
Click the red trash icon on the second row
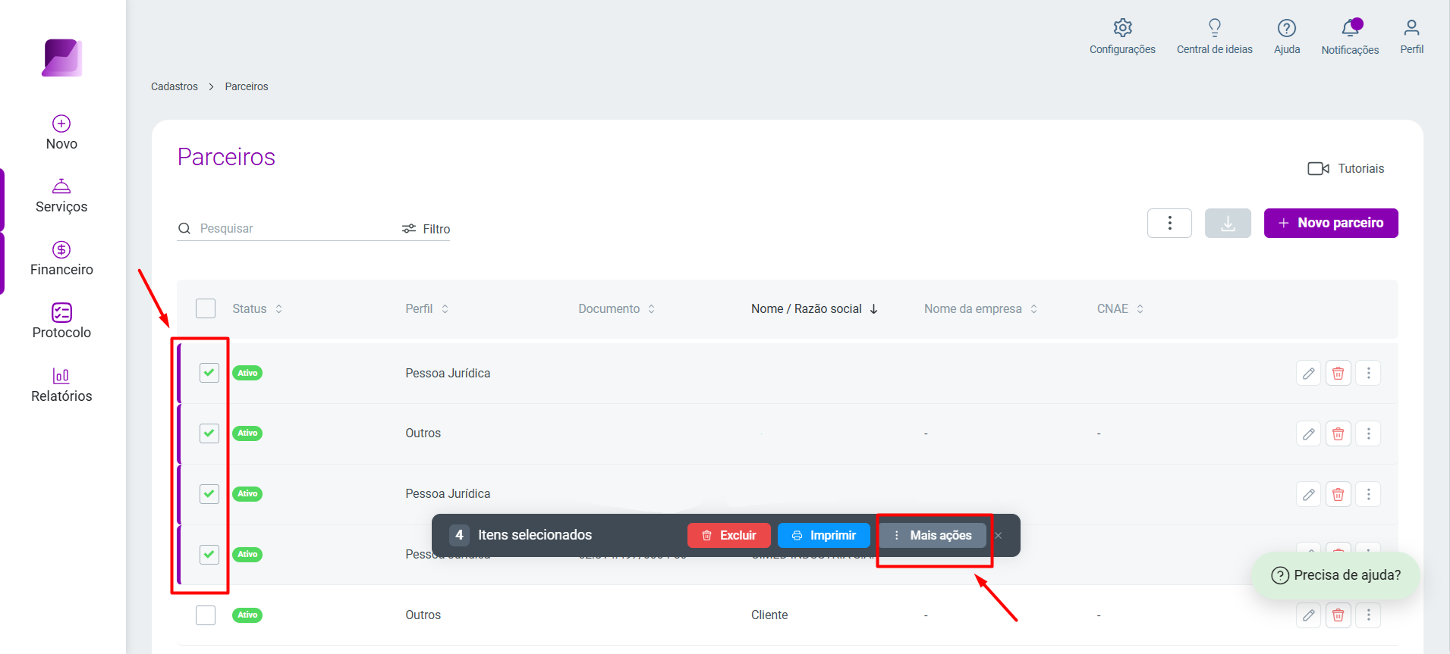(x=1338, y=433)
